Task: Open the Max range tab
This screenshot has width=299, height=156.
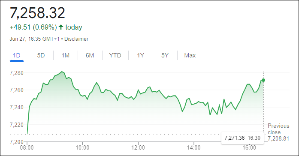Action: coord(190,55)
